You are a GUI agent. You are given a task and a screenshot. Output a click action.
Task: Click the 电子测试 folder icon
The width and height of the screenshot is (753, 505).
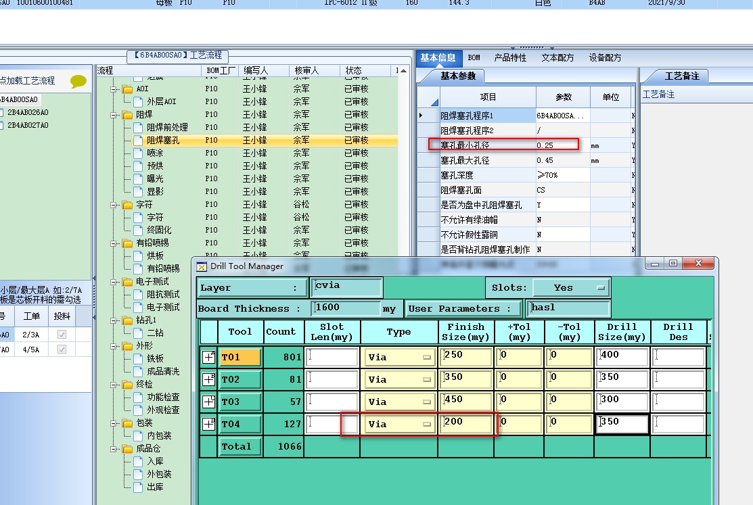point(127,282)
